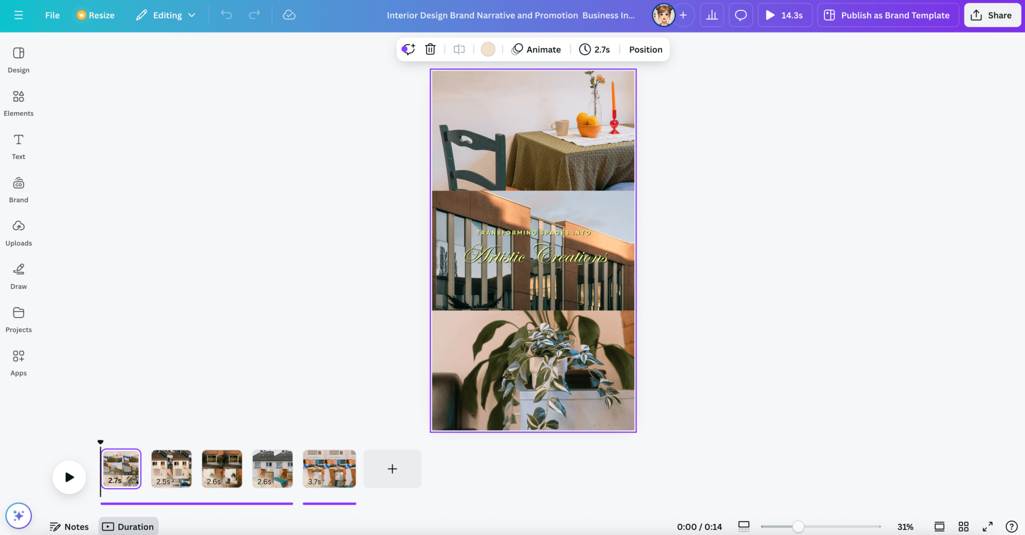Open the Draw tool

[19, 276]
